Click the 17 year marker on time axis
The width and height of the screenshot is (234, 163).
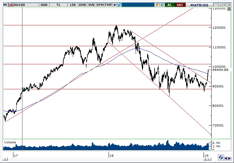click(16, 156)
